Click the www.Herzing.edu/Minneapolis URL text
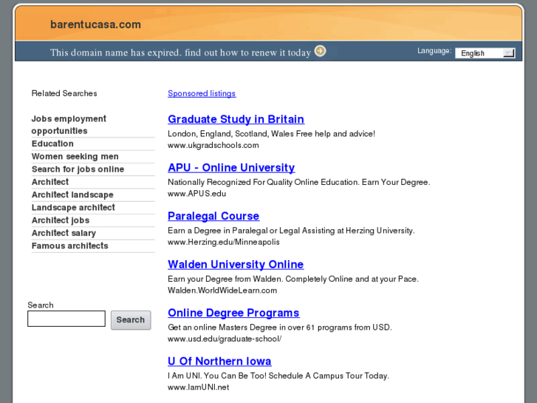 [x=224, y=242]
